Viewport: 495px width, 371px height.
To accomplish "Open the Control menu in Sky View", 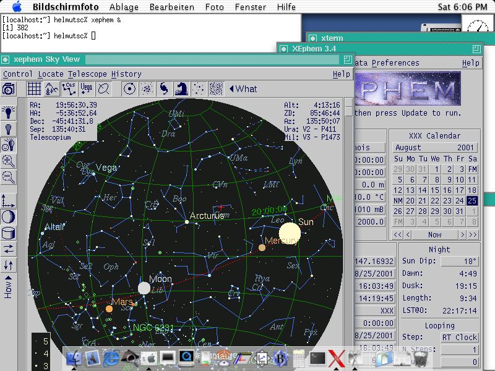I will point(18,74).
